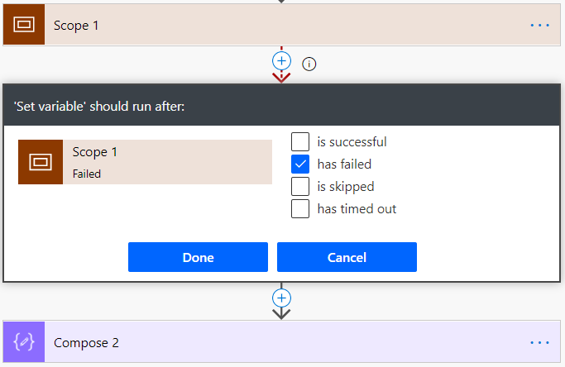Viewport: 565px width, 367px height.
Task: Click the Compose 2 curly-brace icon
Action: click(24, 341)
